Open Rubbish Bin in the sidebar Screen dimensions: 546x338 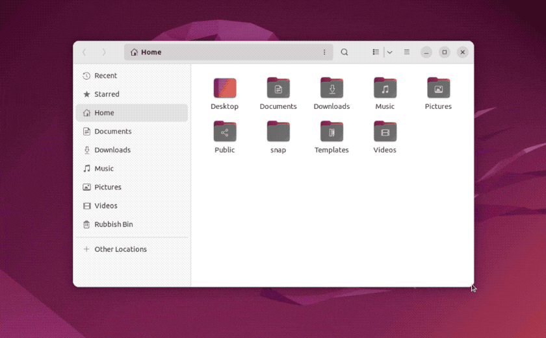[x=131, y=224]
